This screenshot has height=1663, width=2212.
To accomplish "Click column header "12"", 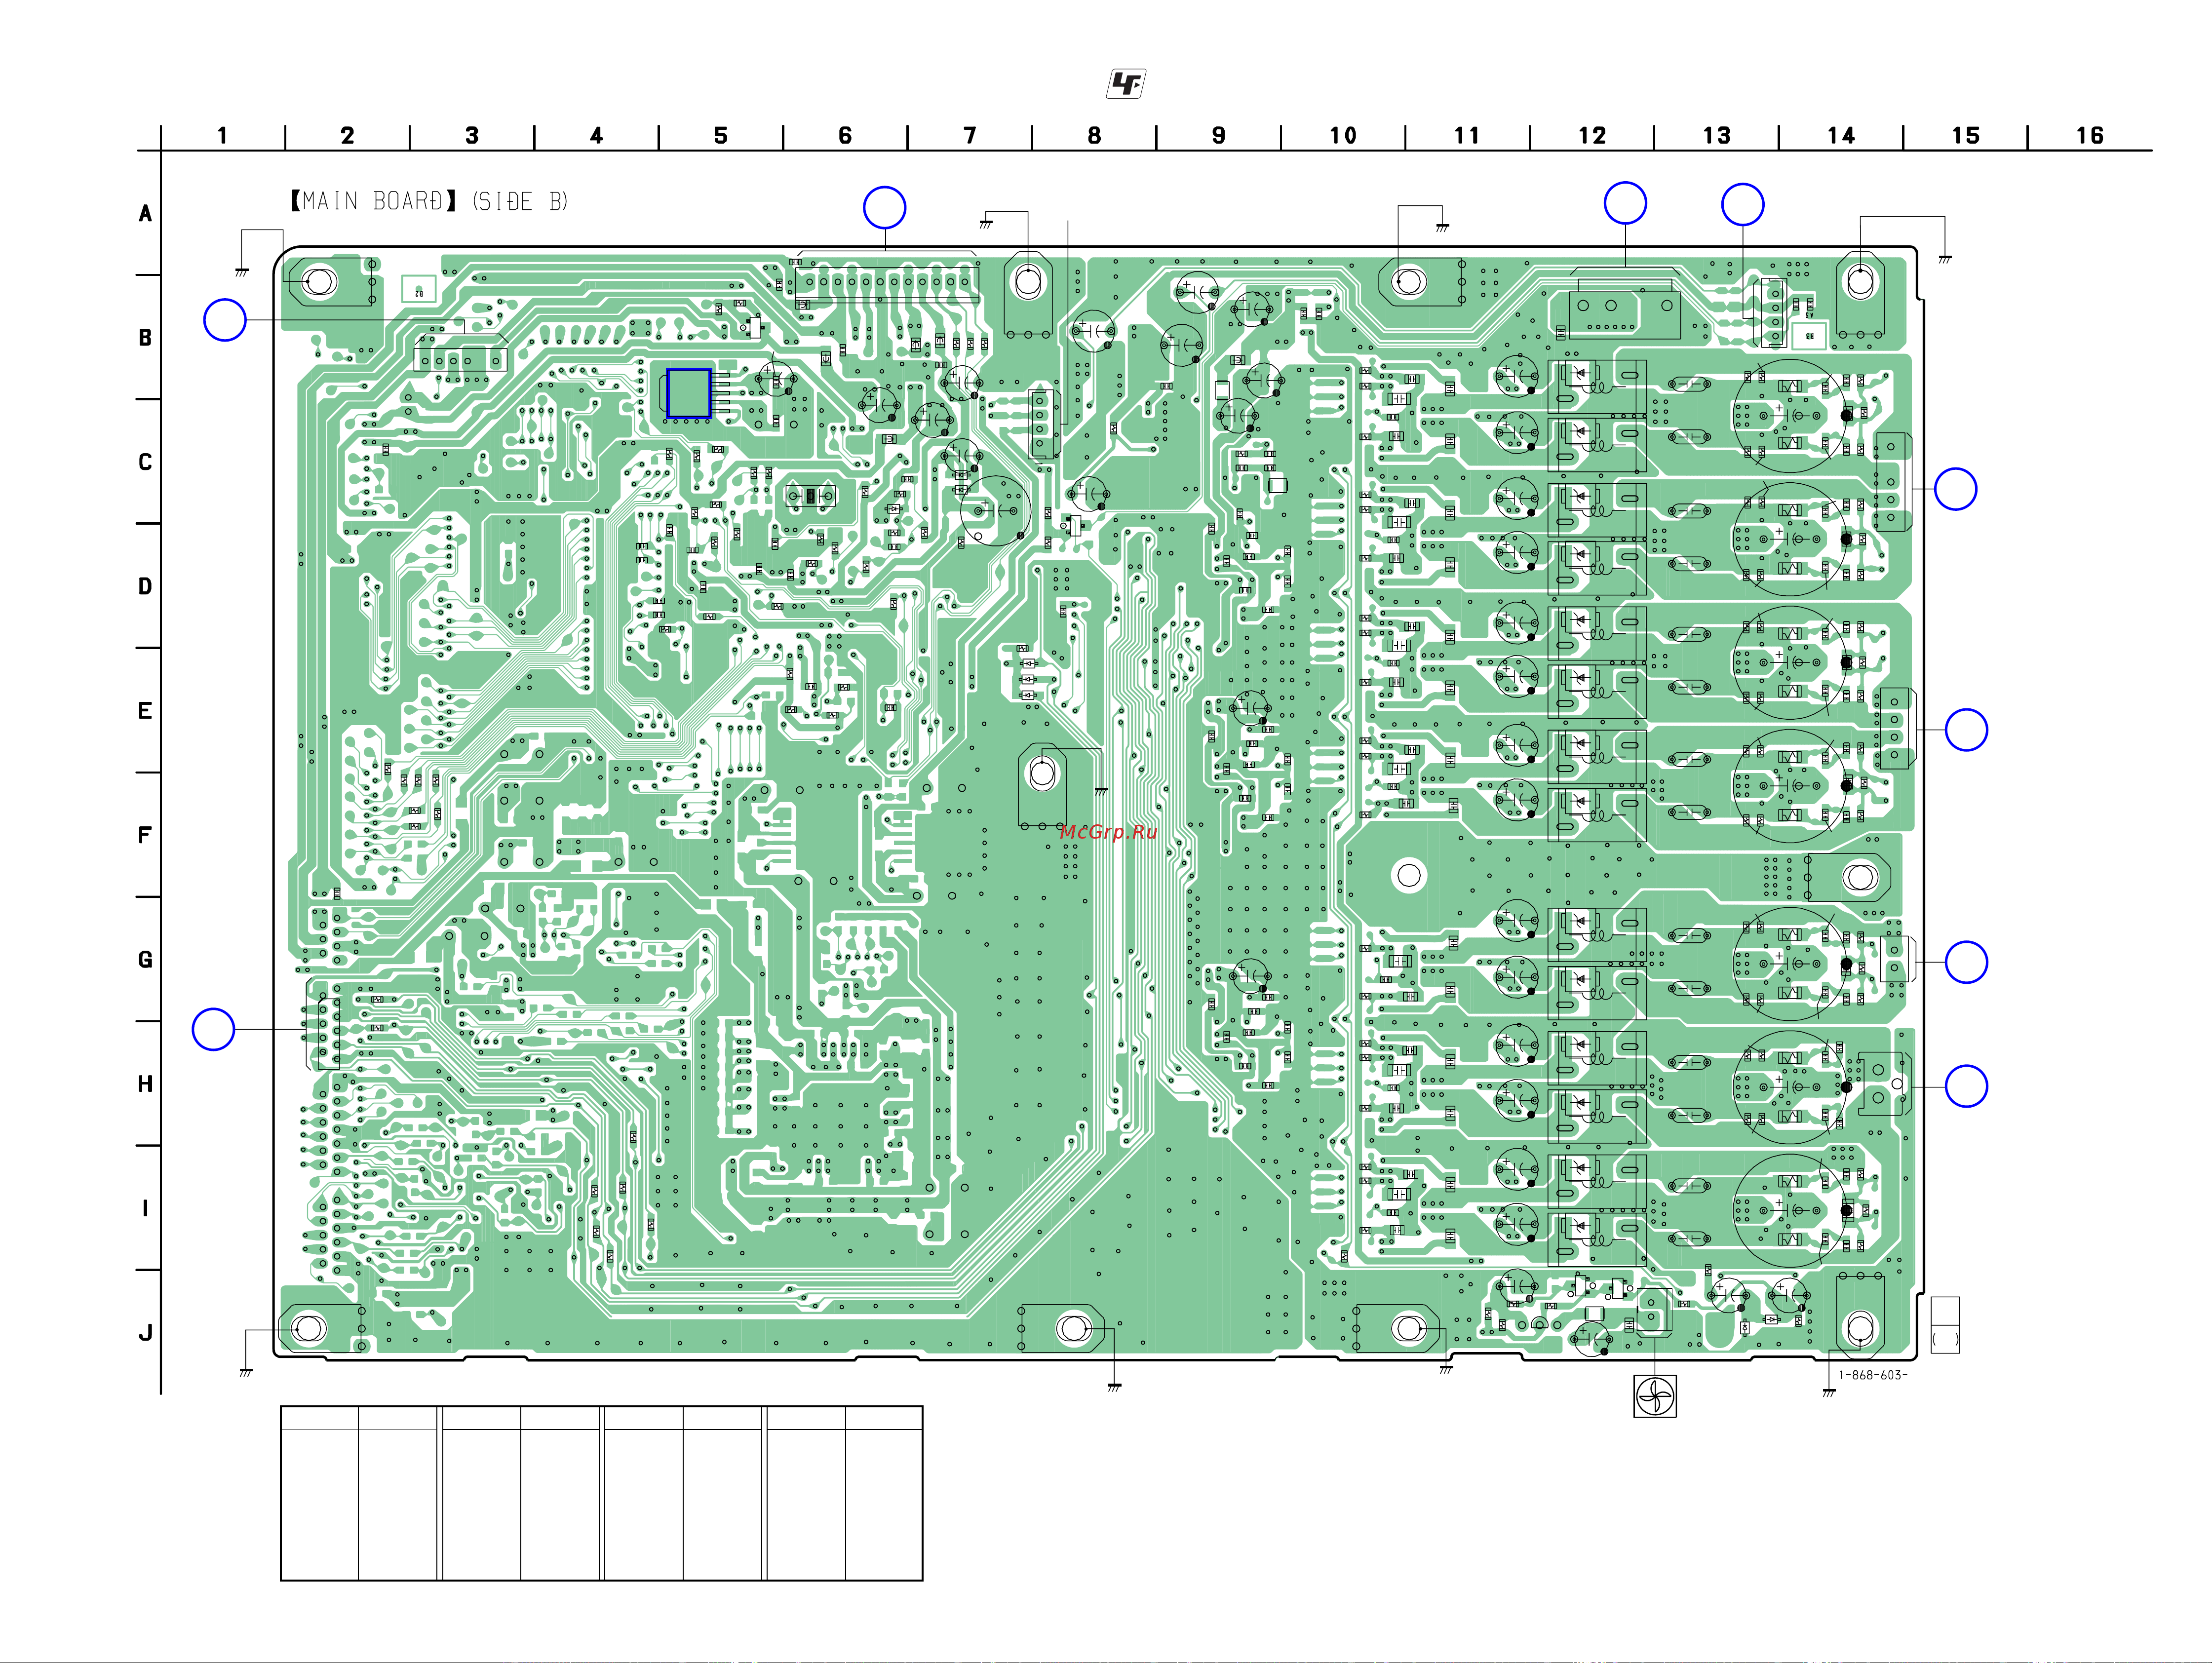I will click(1592, 135).
